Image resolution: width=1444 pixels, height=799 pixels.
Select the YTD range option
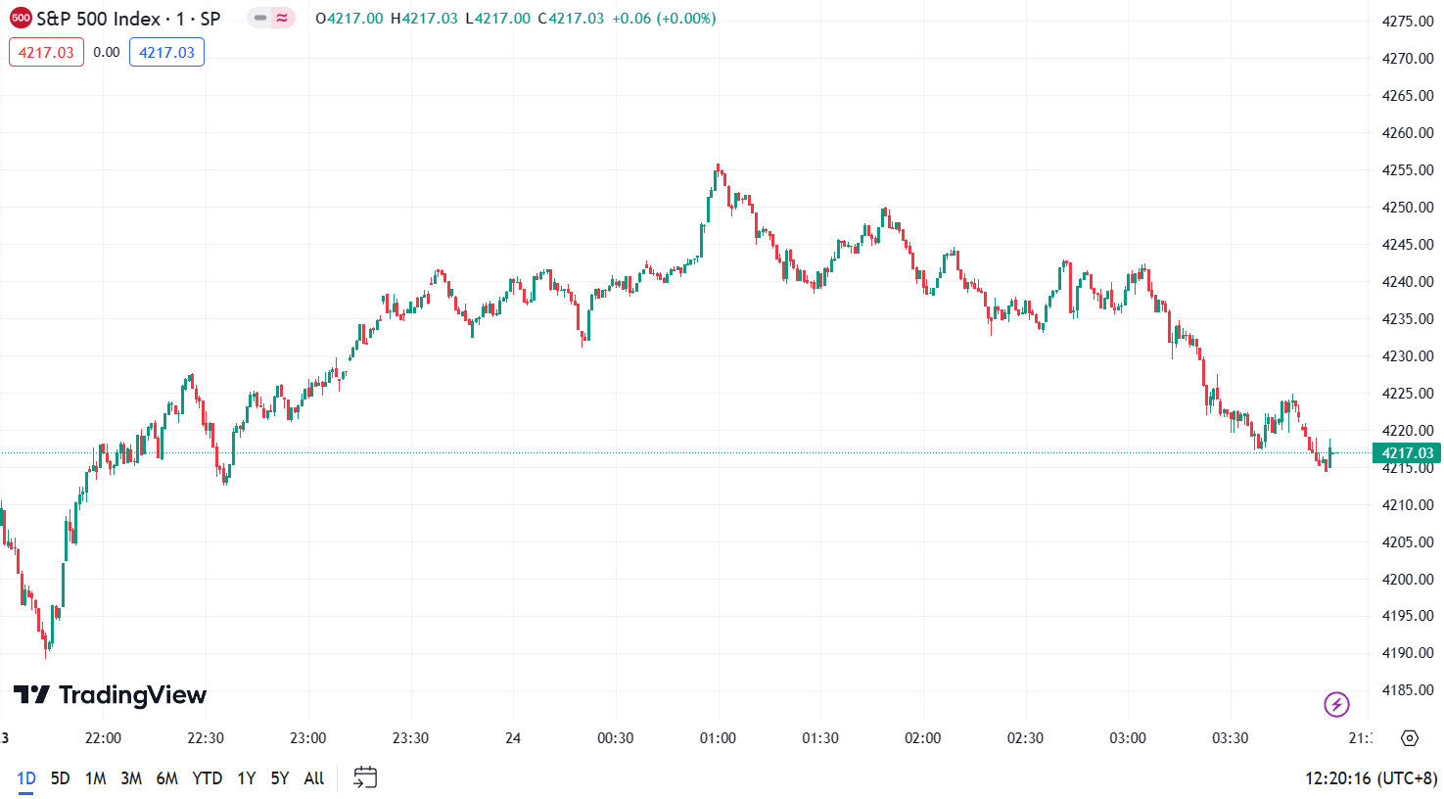click(207, 778)
